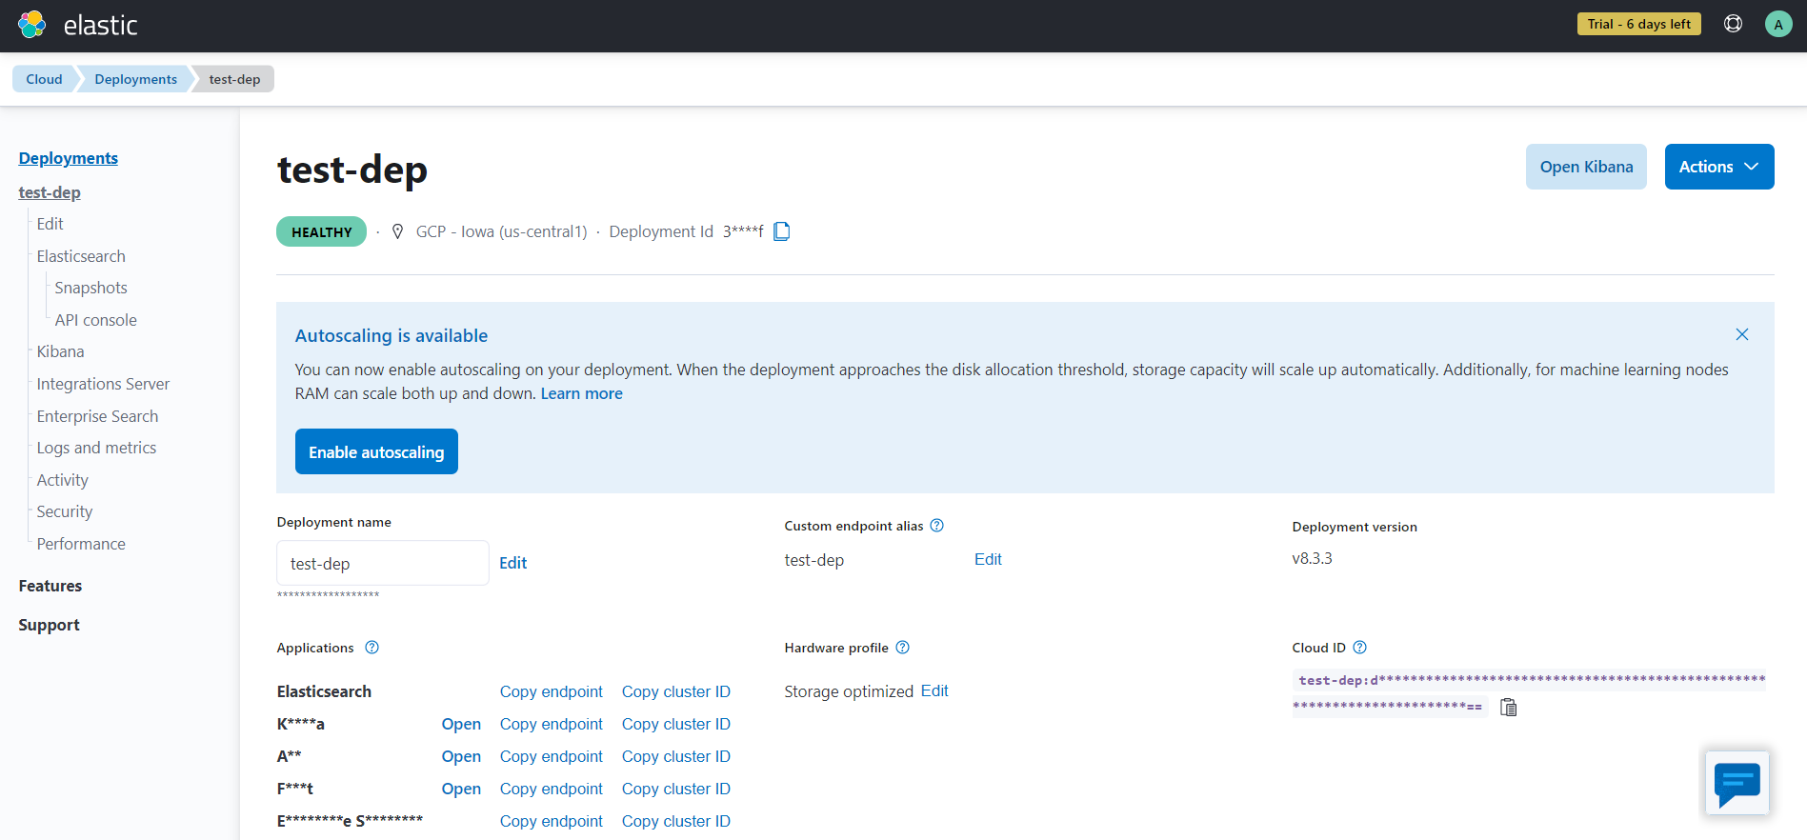Select Kibana in the sidebar
The image size is (1807, 840).
pos(60,351)
